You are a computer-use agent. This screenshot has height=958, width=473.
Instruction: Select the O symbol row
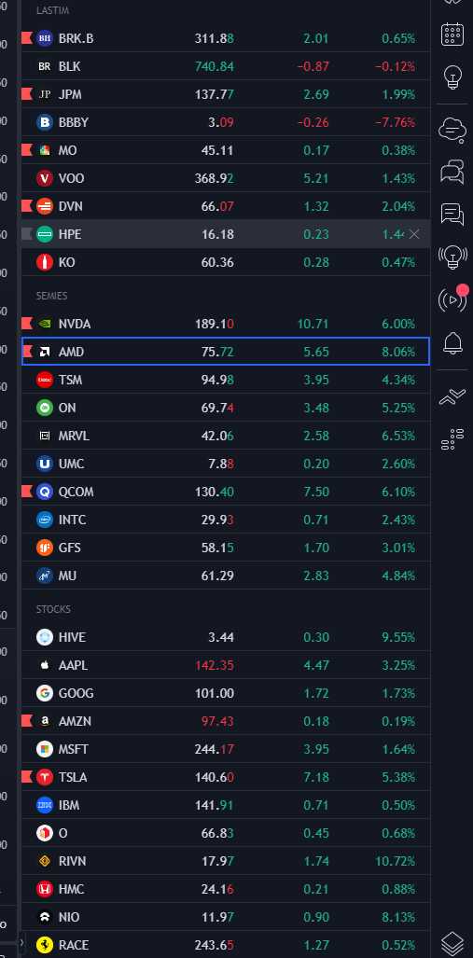click(226, 833)
